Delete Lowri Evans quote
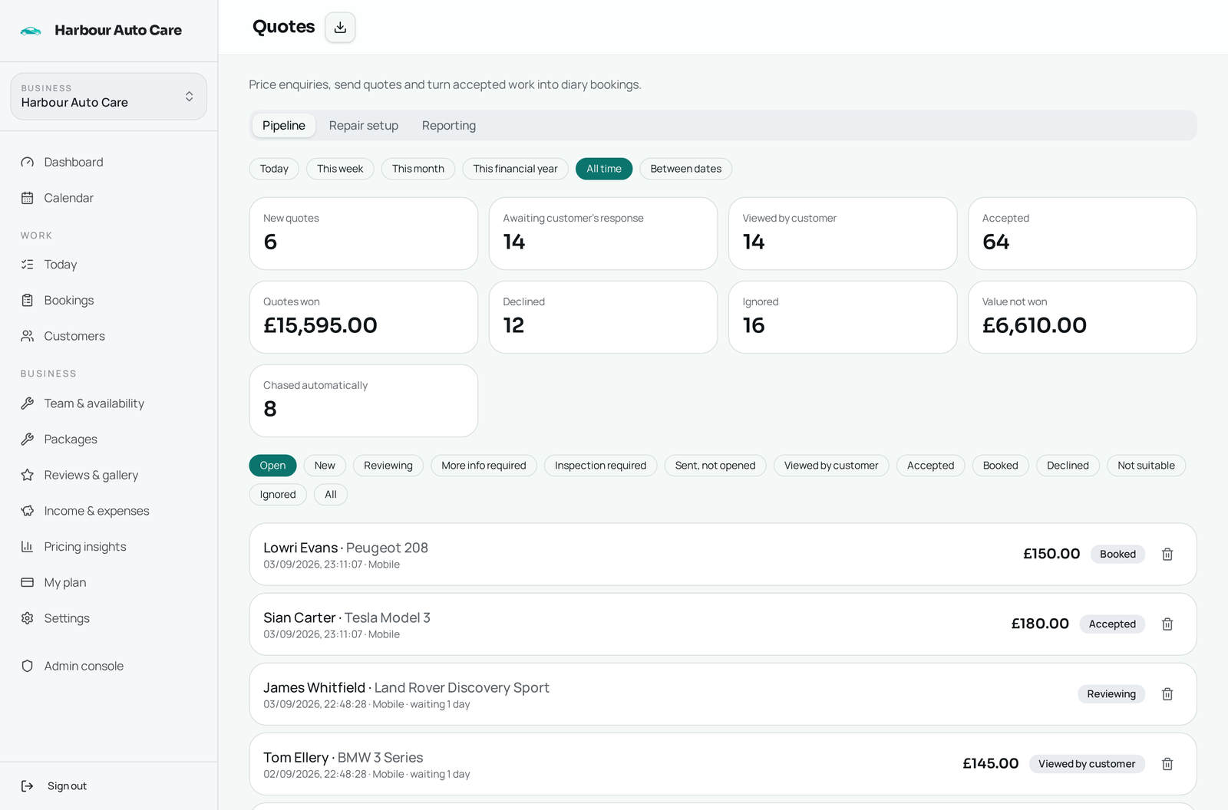 tap(1167, 554)
